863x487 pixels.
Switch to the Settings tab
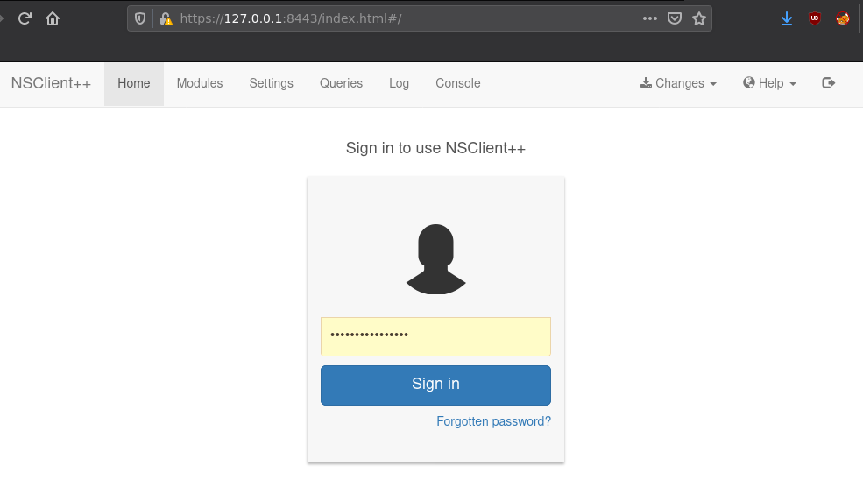tap(271, 83)
